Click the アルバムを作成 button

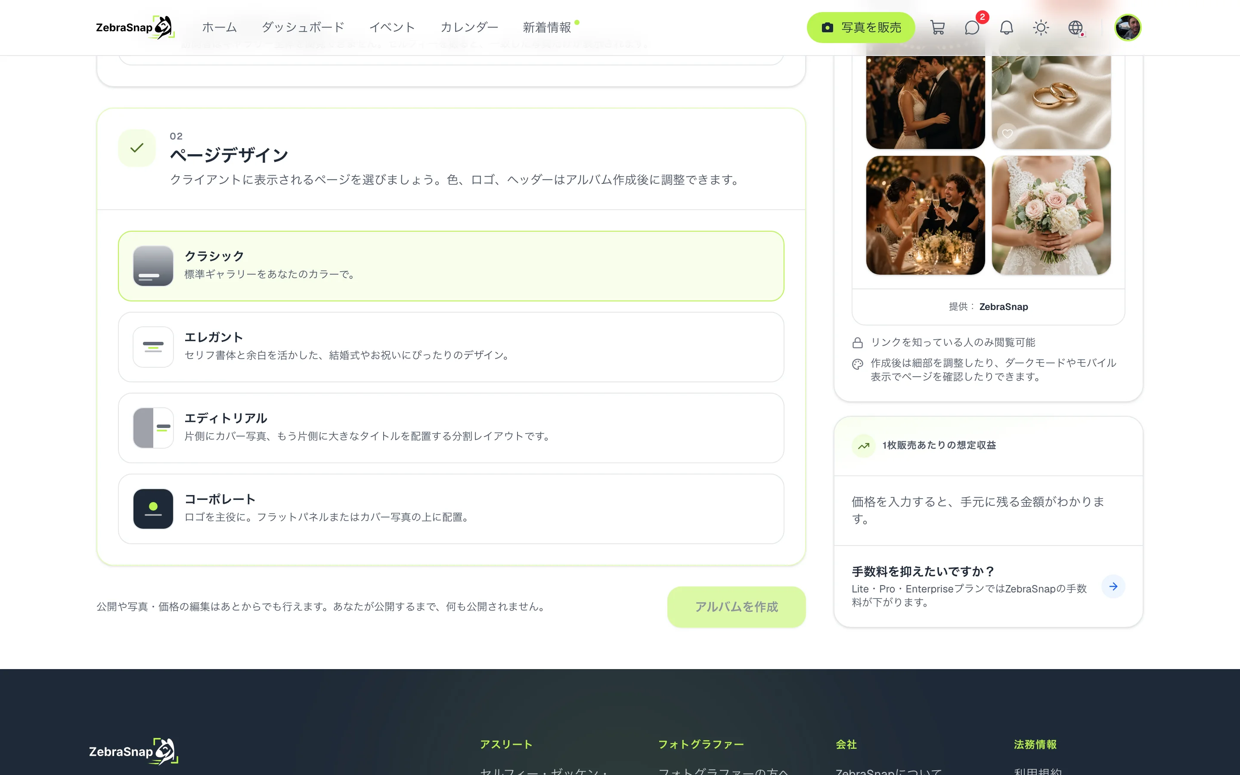(x=736, y=607)
